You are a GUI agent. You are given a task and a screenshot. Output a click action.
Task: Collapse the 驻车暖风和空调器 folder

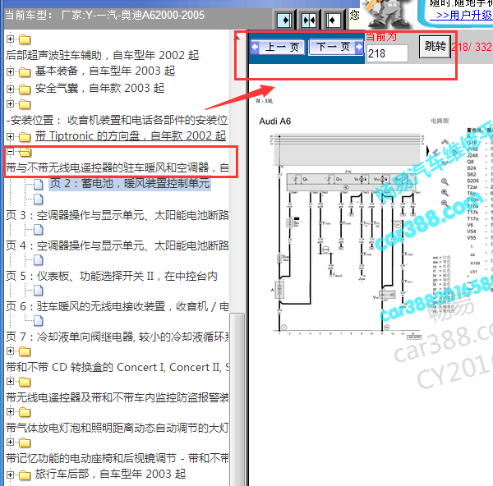(10, 152)
